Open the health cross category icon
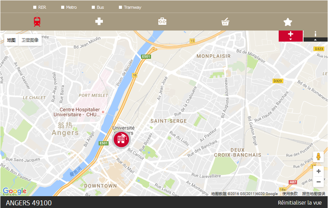Image resolution: width=328 pixels, height=208 pixels. (99, 21)
